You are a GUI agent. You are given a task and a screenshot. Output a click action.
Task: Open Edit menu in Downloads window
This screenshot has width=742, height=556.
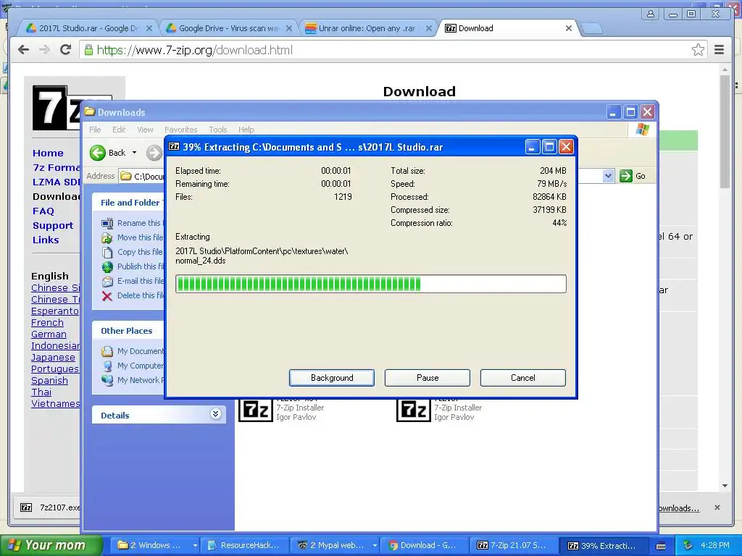click(x=119, y=130)
